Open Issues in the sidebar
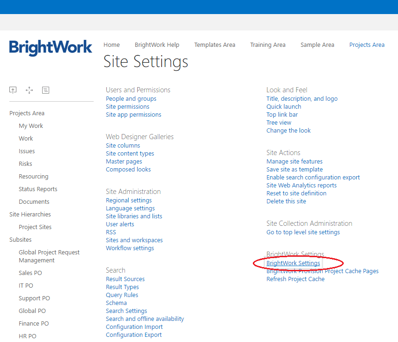The width and height of the screenshot is (398, 342). tap(27, 151)
